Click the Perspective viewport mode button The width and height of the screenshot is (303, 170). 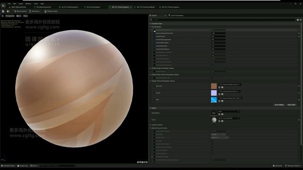click(9, 16)
